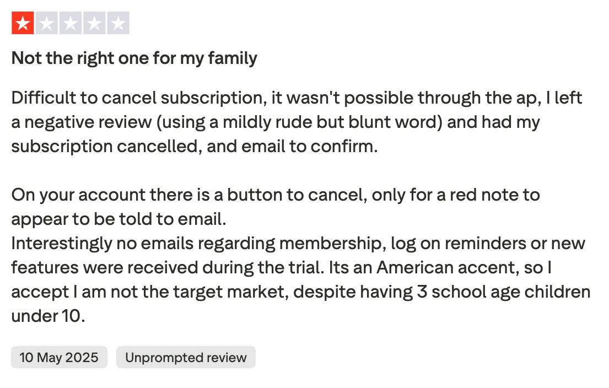
Task: Select the '10 May 2025' date chip
Action: click(58, 357)
